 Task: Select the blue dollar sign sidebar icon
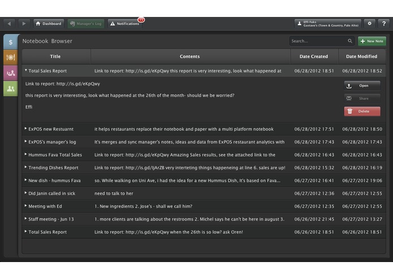tap(11, 42)
